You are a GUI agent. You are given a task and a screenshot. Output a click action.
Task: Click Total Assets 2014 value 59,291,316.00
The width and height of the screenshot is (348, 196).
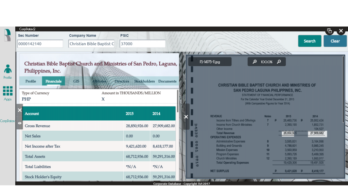[x=163, y=157]
